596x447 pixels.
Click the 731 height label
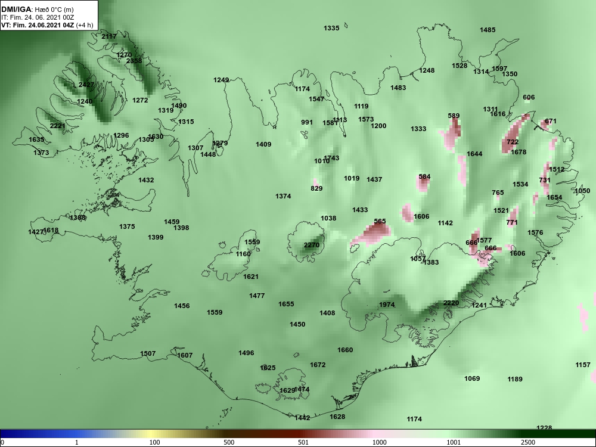[x=545, y=180]
